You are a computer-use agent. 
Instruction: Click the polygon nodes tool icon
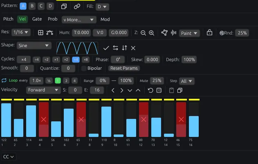coord(164,33)
